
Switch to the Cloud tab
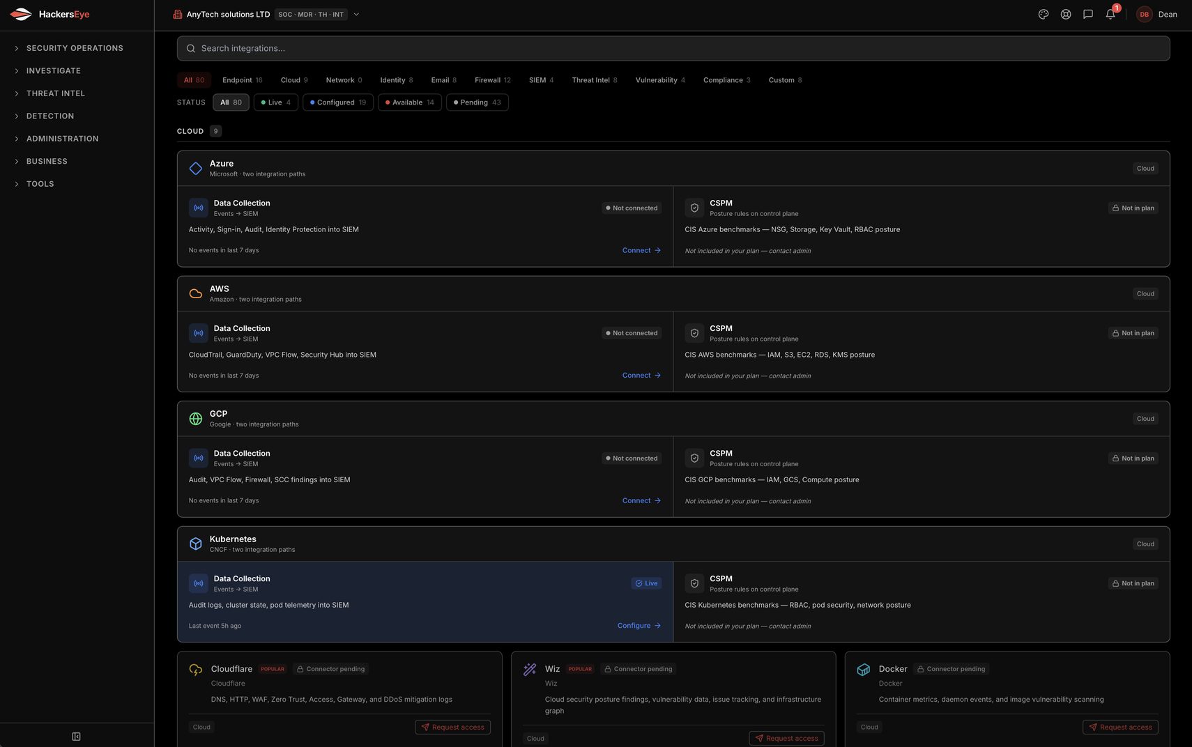294,80
